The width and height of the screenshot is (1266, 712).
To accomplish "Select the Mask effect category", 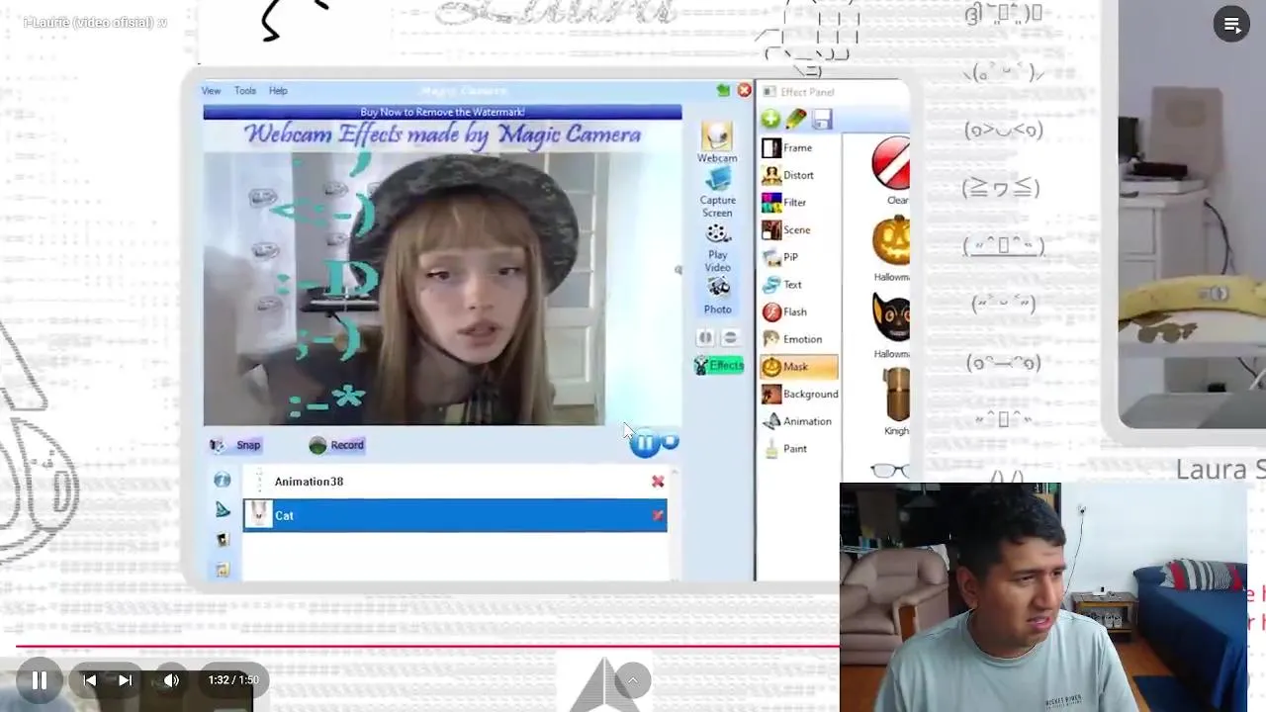I will point(799,367).
